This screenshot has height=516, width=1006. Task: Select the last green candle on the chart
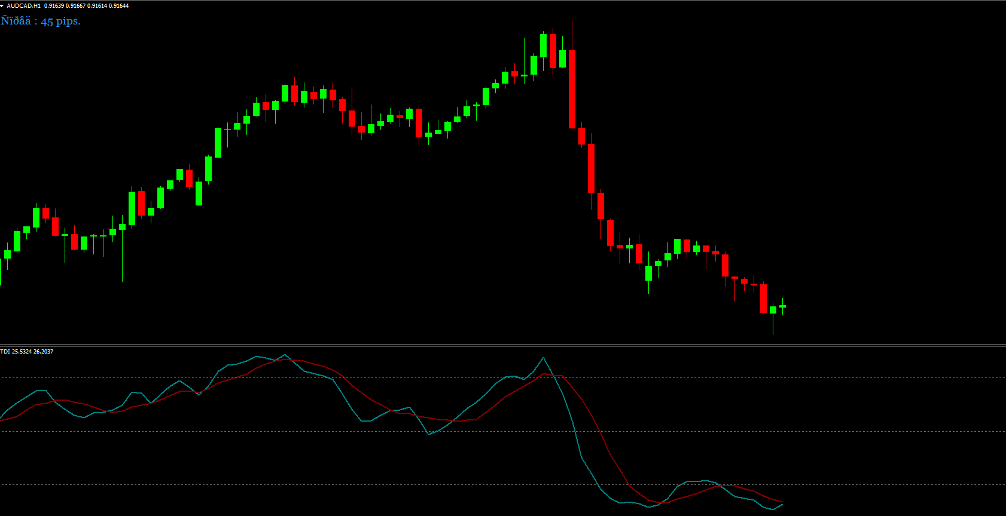(782, 306)
